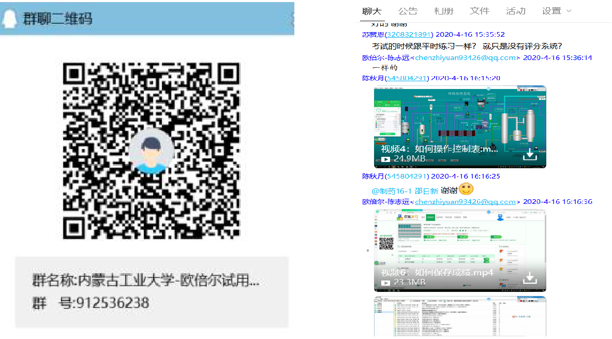
Task: Click the QQ penguin icon in header
Action: [x=9, y=18]
